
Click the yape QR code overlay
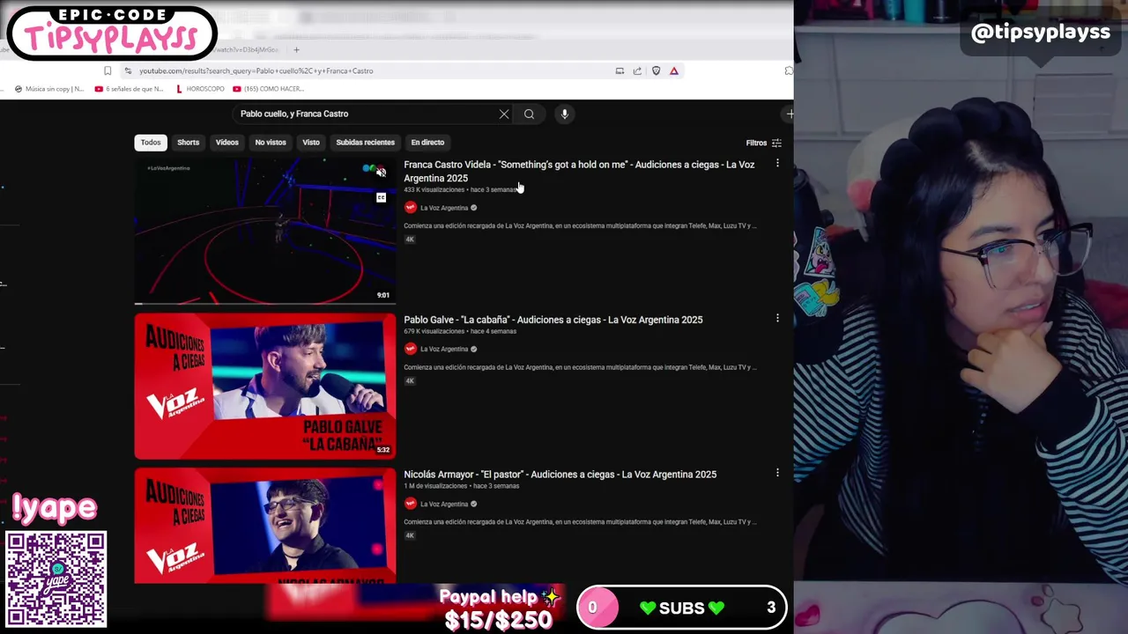[x=56, y=579]
